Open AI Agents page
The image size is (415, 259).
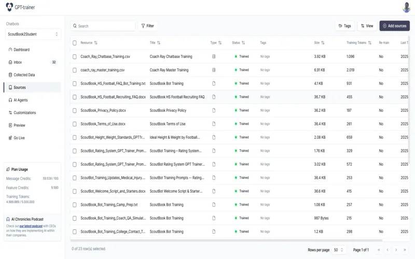32,100
